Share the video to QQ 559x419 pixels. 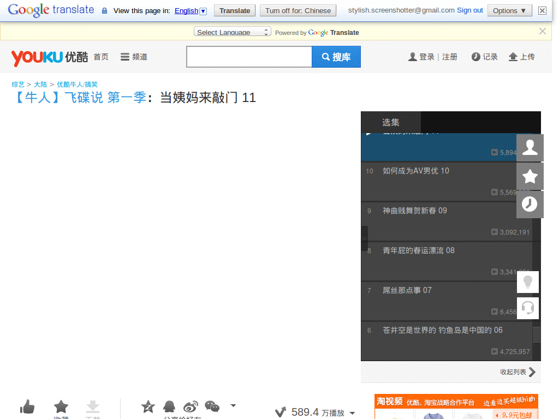(x=169, y=406)
